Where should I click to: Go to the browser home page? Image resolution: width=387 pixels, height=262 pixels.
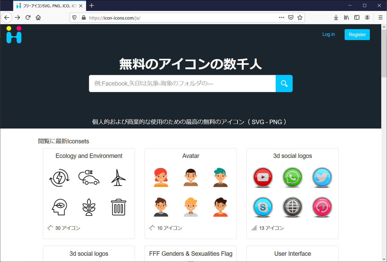point(38,17)
